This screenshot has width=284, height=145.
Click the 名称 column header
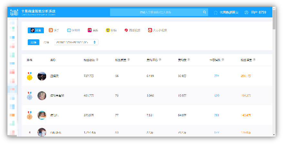pyautogui.click(x=53, y=60)
